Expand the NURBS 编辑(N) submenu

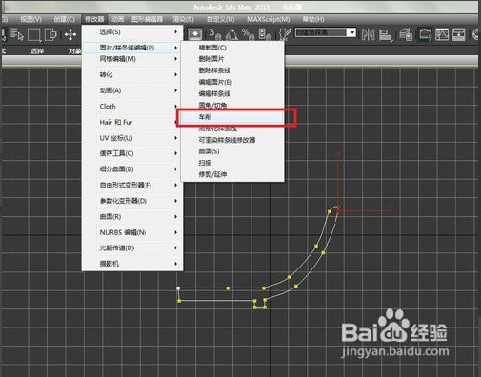pyautogui.click(x=132, y=232)
